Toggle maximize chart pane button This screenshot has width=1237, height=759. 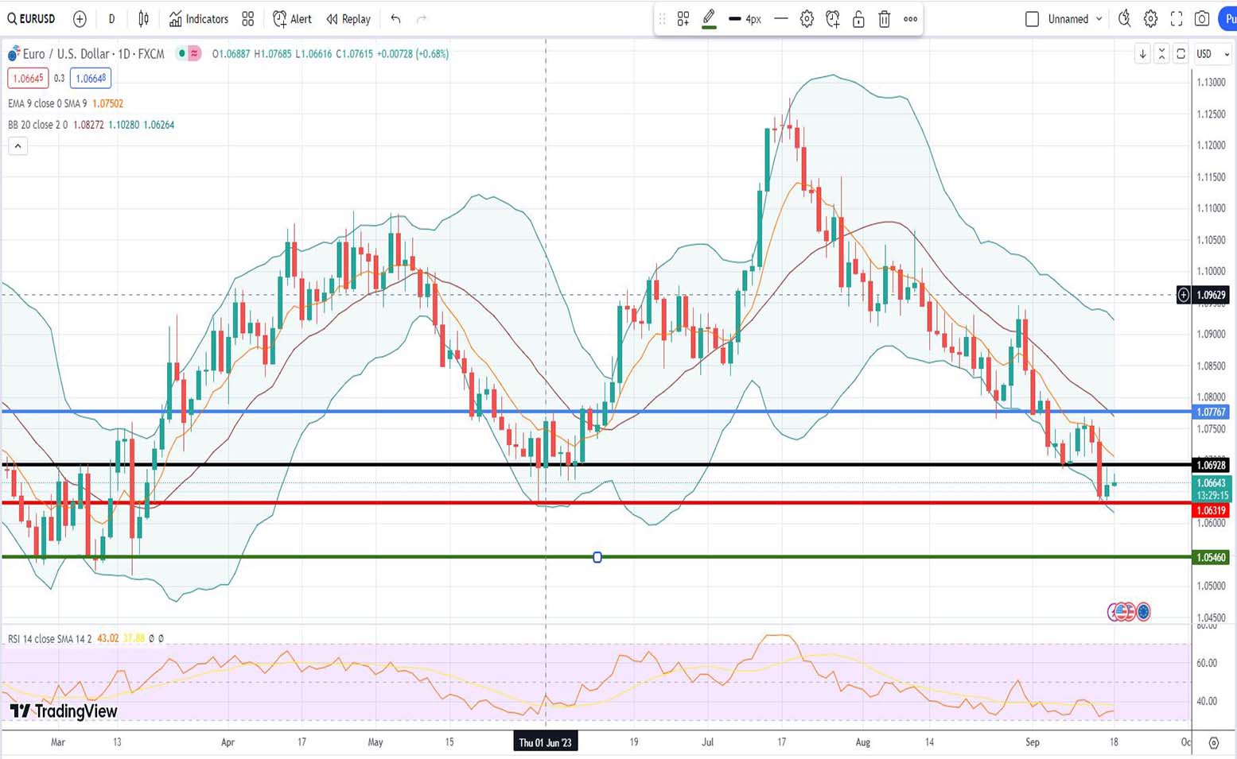pyautogui.click(x=1181, y=54)
